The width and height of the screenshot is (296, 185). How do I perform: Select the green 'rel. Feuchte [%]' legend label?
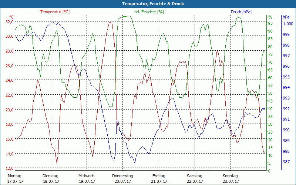(x=149, y=12)
